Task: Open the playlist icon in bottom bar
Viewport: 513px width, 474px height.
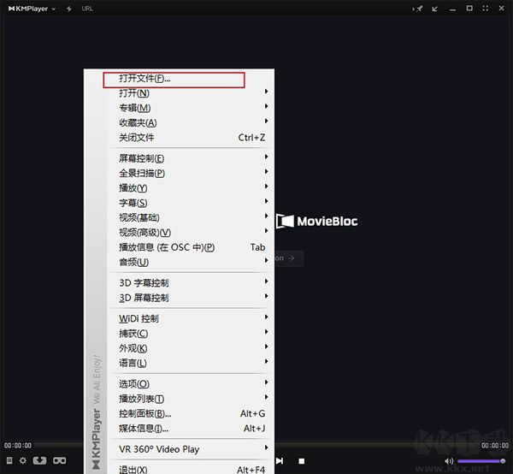Action: coord(9,460)
